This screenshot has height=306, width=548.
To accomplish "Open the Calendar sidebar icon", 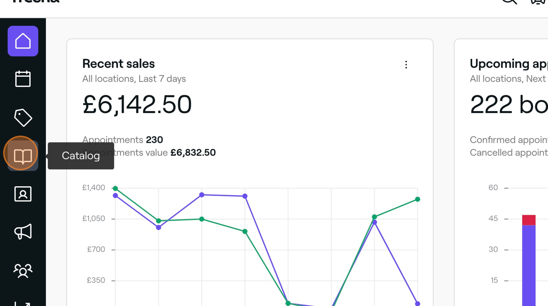I will (x=23, y=79).
